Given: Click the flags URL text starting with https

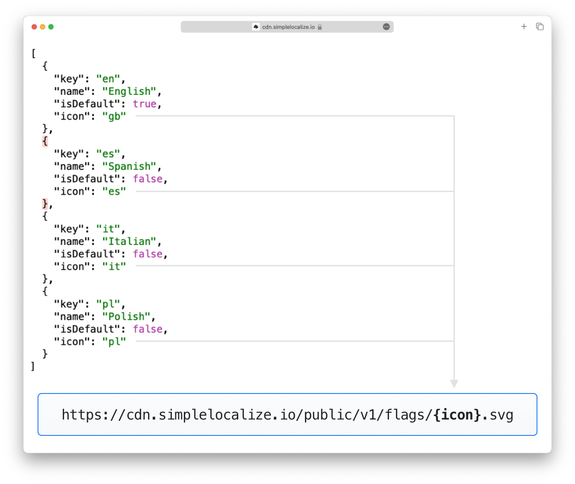Looking at the screenshot, I should (x=287, y=415).
